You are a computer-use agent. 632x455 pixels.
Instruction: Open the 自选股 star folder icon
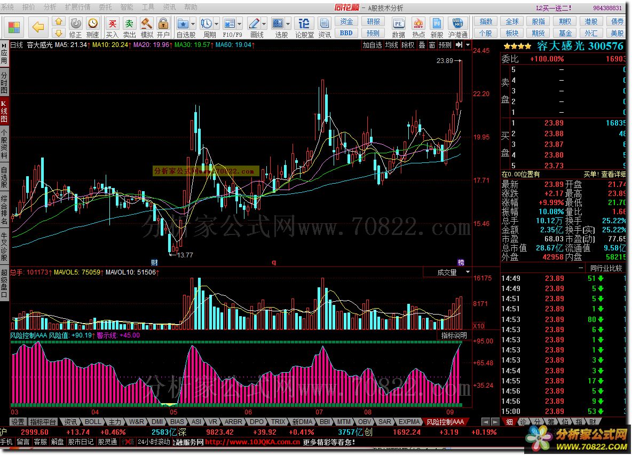point(183,23)
